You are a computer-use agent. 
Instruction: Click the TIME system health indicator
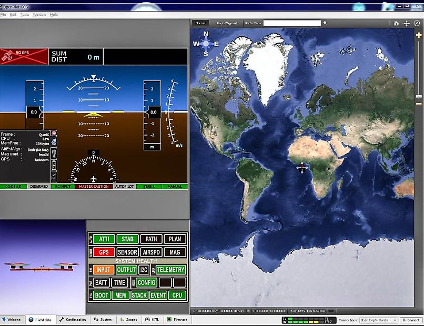pos(119,283)
